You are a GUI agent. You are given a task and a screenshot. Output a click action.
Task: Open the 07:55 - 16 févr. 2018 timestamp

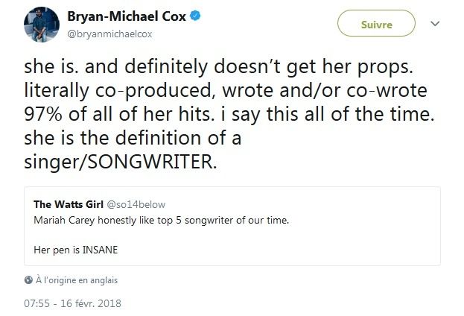click(x=72, y=303)
